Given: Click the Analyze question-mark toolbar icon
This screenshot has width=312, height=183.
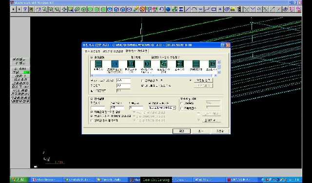Looking at the screenshot, I should [38, 9].
